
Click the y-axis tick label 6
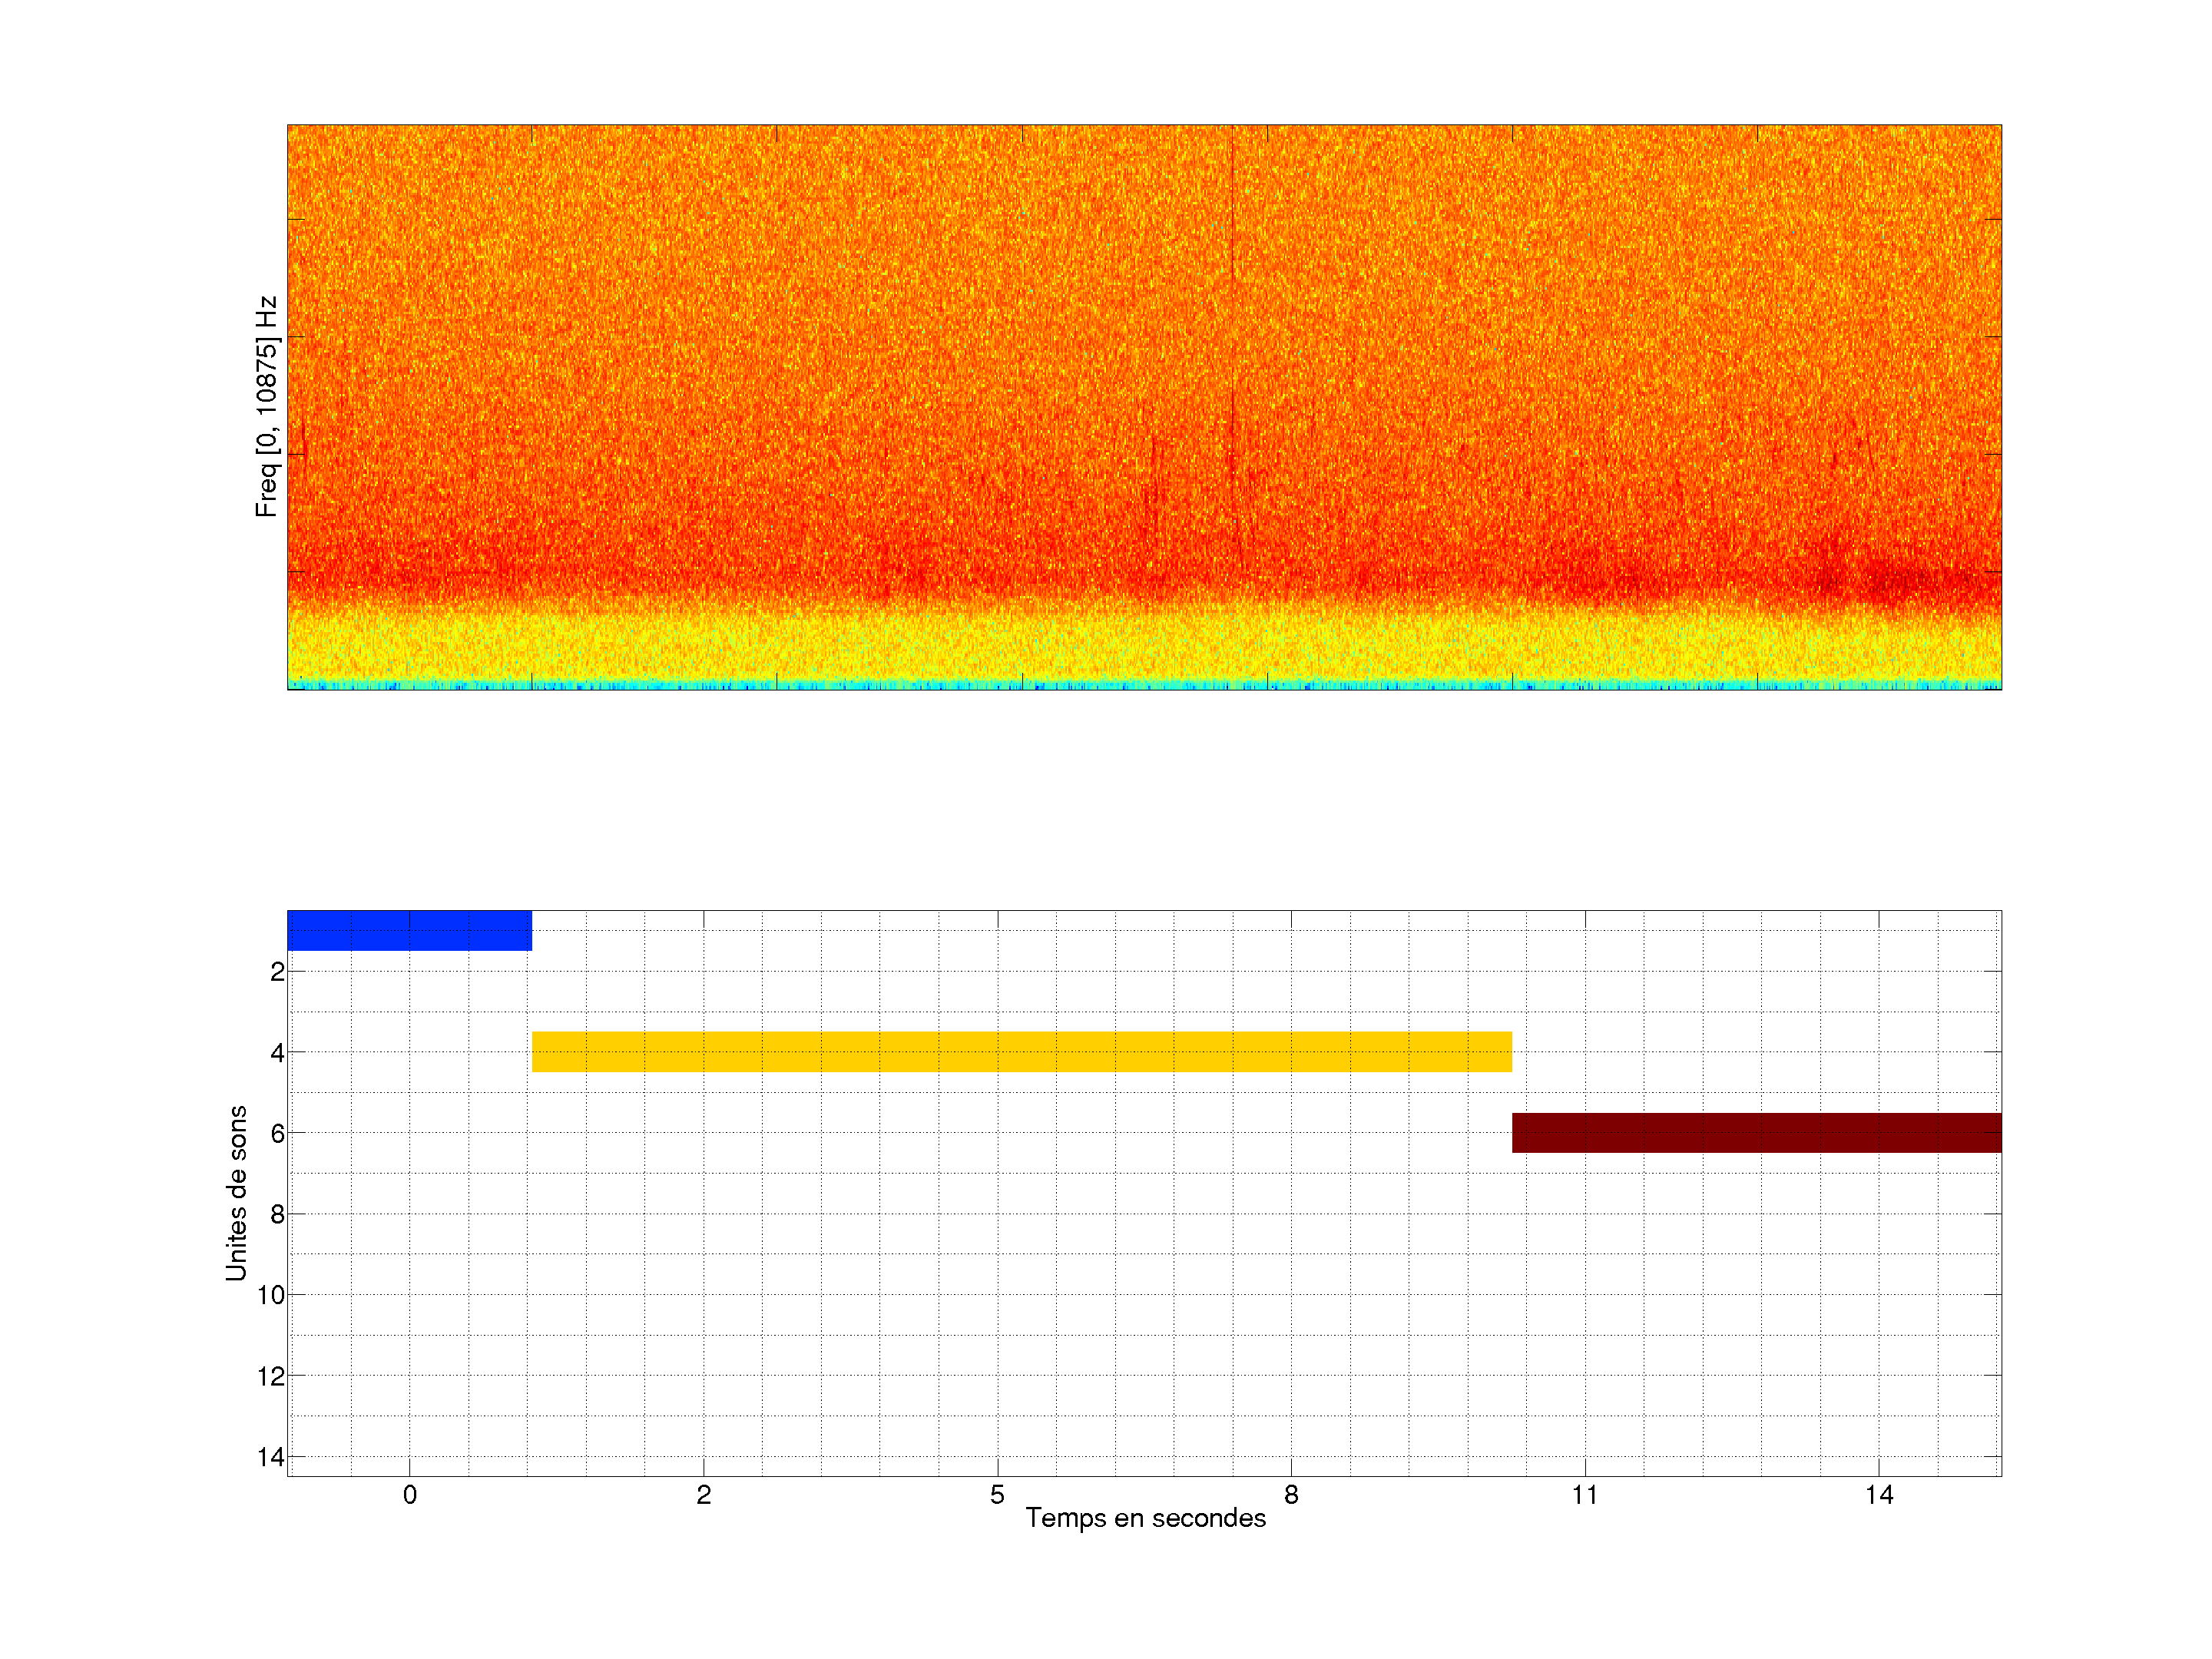point(277,1134)
